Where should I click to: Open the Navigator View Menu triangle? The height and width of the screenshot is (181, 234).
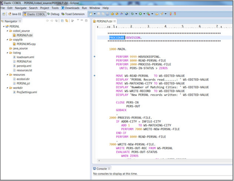[x=78, y=20]
